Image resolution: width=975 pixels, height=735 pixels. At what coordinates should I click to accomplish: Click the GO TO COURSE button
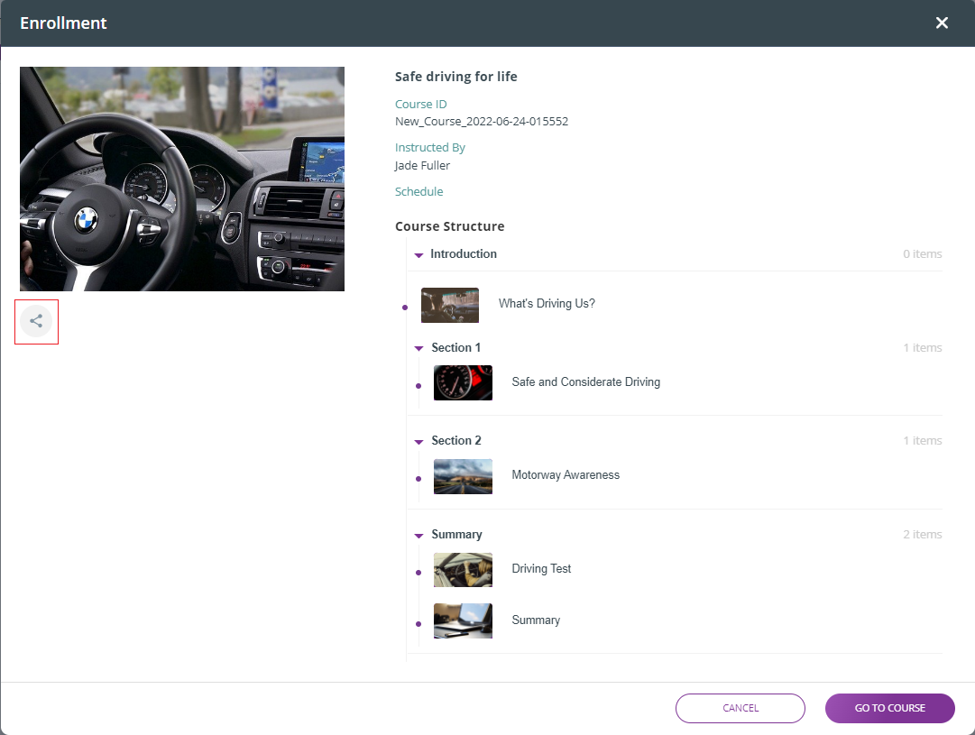(x=890, y=708)
